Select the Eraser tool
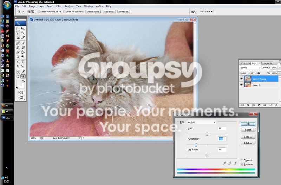This screenshot has width=281, height=185. click(x=18, y=52)
